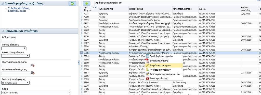Open the Τύπος αίτησης dropdown

(14, 48)
